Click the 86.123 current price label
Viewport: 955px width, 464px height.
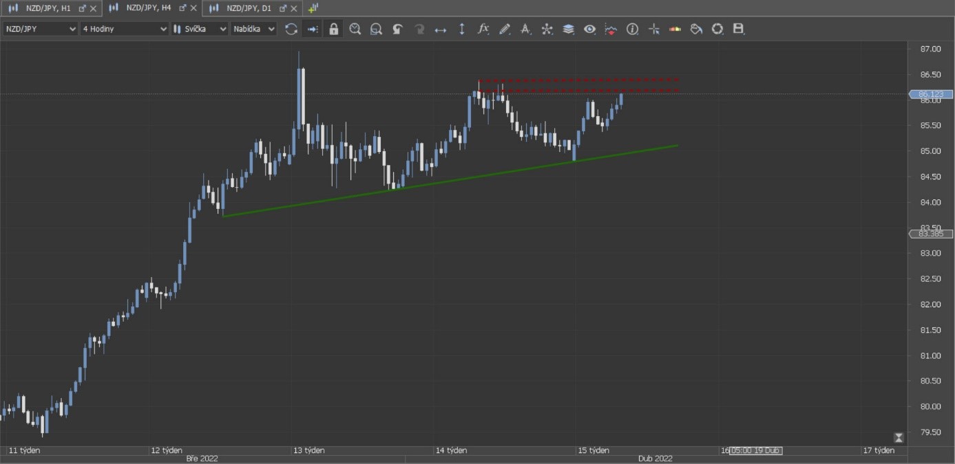931,94
